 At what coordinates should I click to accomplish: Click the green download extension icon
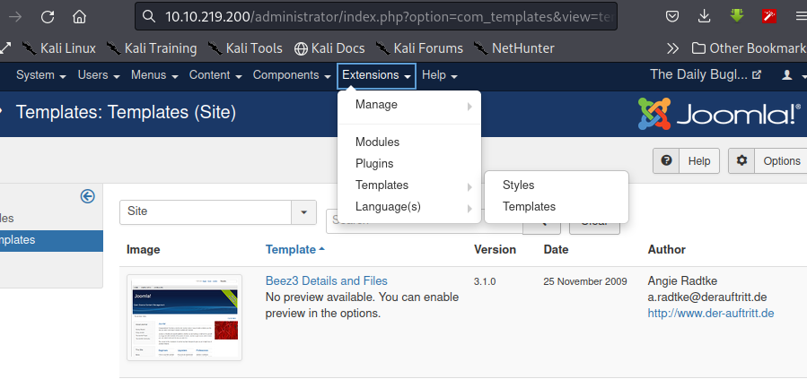point(737,16)
